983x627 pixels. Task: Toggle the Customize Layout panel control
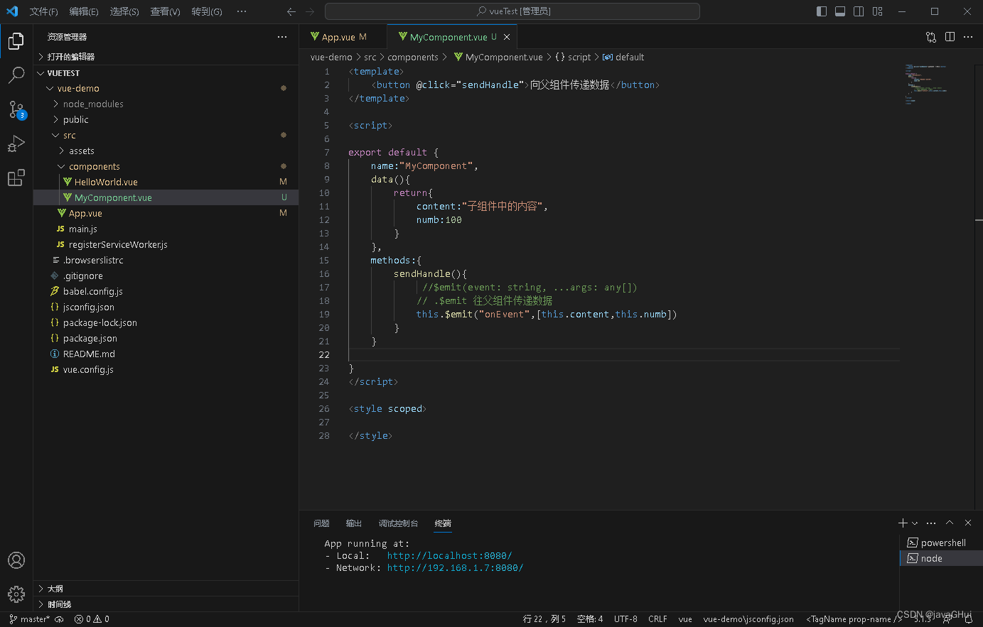coord(877,11)
